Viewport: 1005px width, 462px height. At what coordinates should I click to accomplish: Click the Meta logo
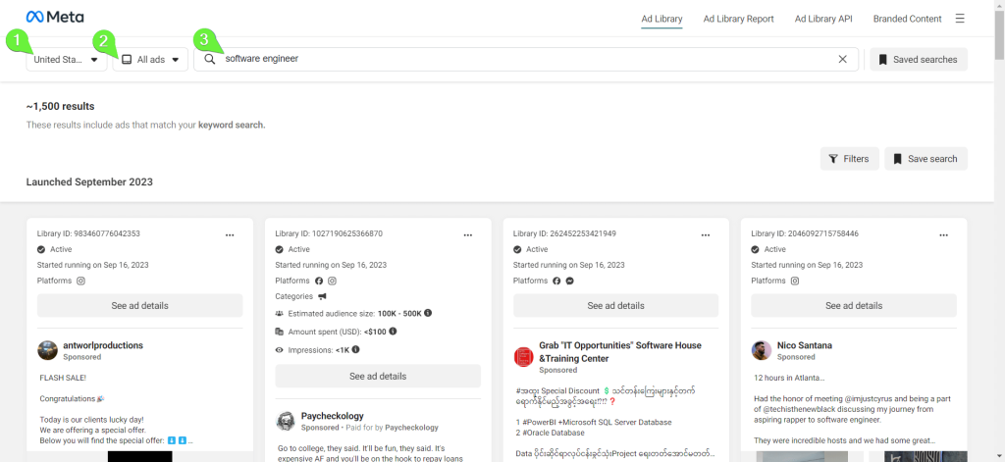[x=55, y=18]
